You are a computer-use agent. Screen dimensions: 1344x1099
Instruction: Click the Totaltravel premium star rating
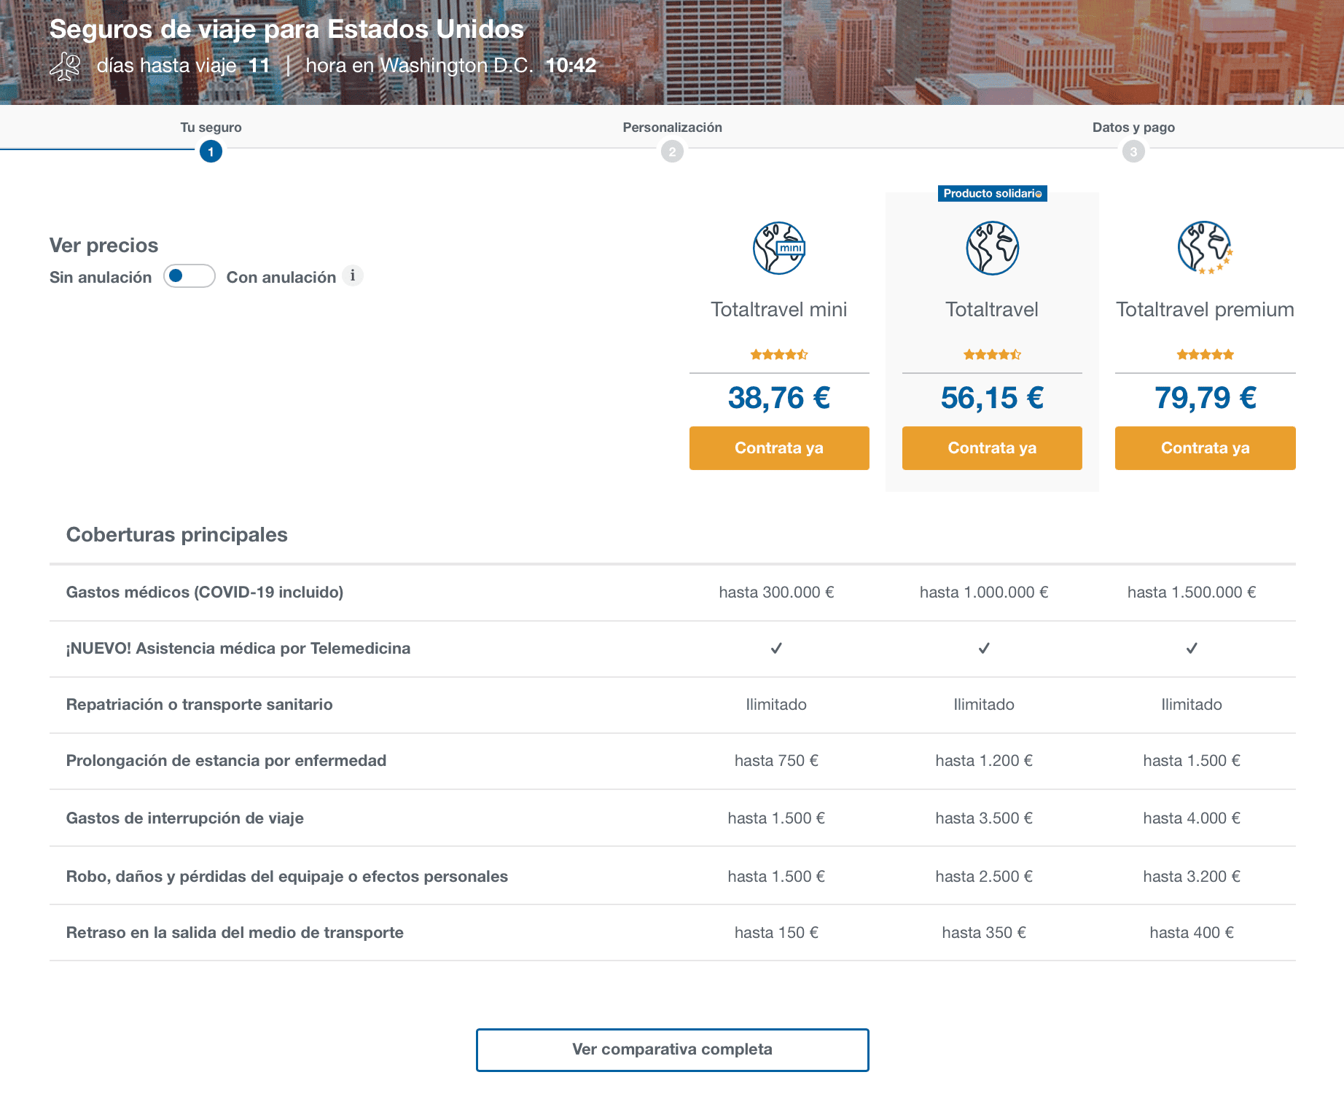pos(1205,355)
